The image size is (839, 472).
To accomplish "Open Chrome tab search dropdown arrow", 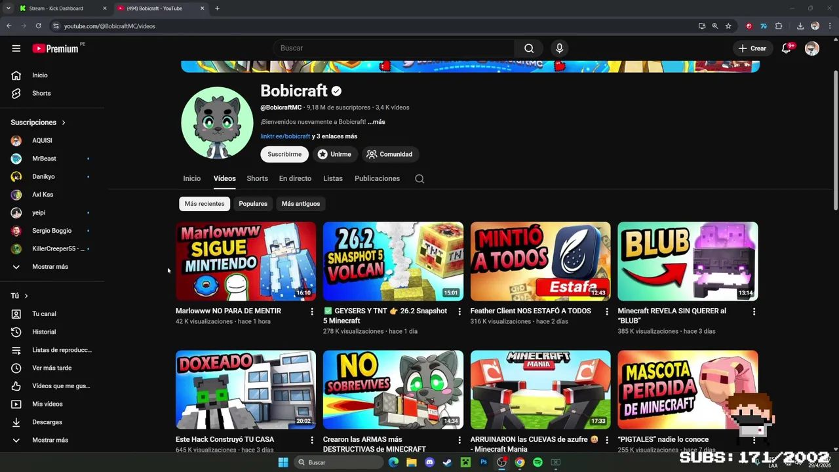I will click(9, 9).
